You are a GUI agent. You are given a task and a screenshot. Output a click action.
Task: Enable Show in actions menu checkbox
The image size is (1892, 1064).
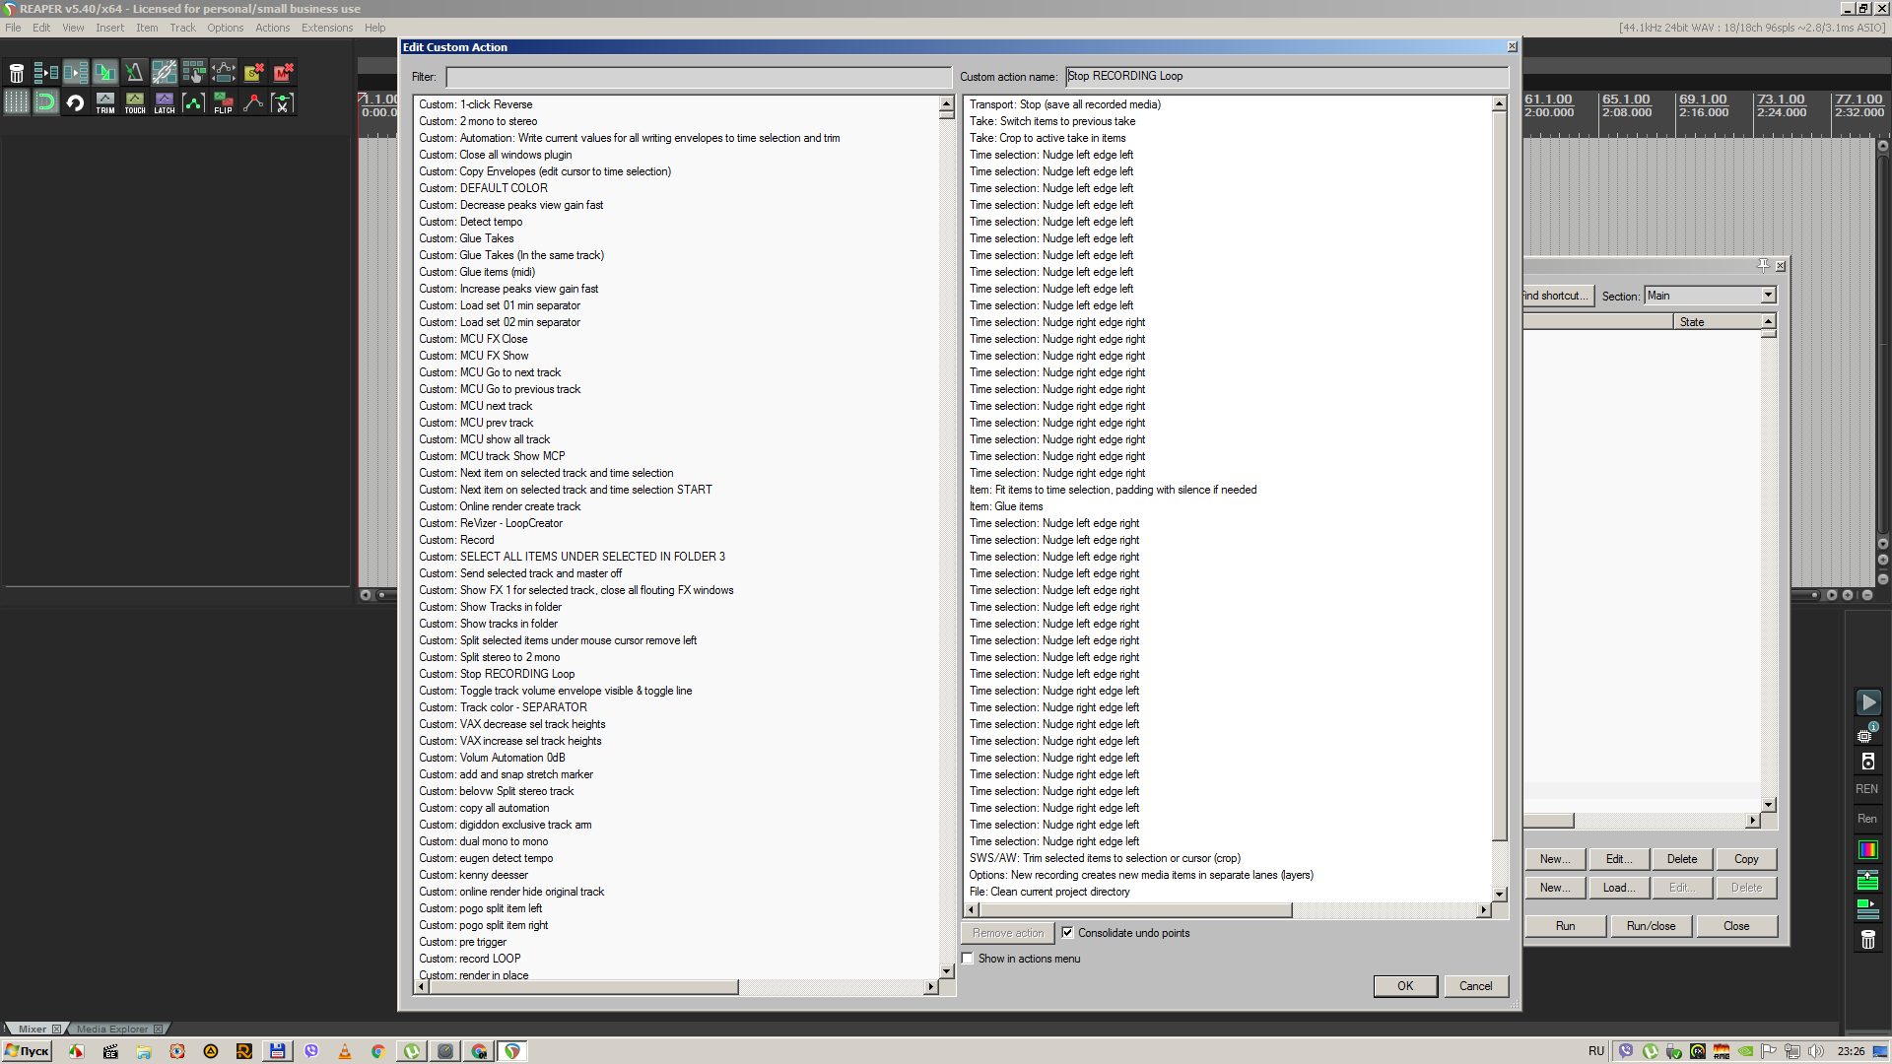click(968, 959)
